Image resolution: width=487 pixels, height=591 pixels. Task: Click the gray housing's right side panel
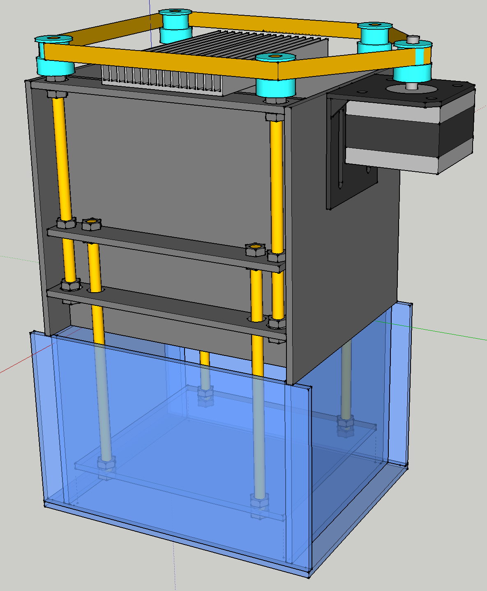[x=345, y=267]
